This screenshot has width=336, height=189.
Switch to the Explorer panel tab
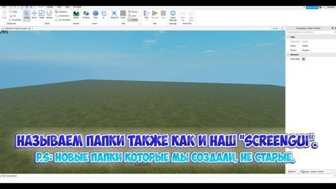coord(292,172)
